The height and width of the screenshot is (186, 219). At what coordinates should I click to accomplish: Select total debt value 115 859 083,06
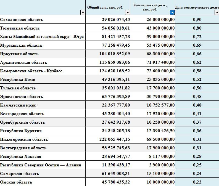click(x=108, y=62)
